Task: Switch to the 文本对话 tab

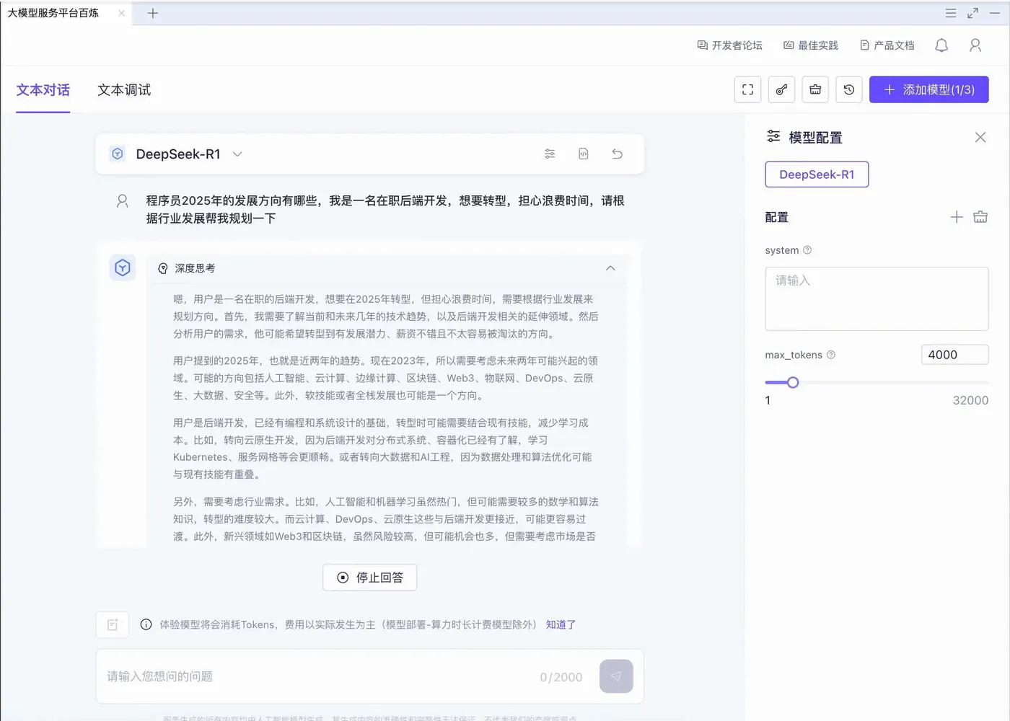Action: pyautogui.click(x=43, y=90)
